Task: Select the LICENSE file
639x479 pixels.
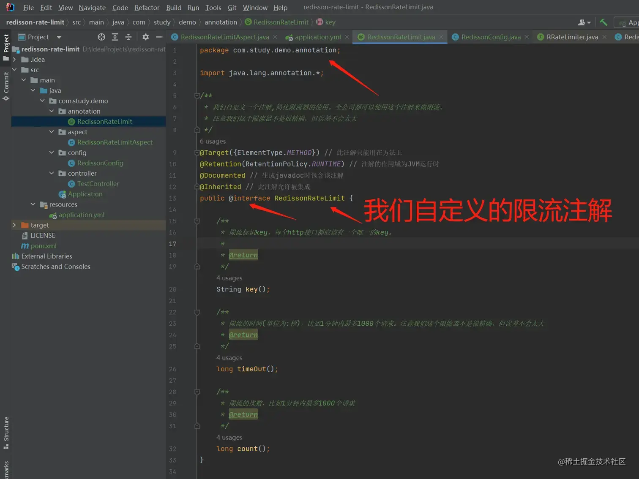Action: click(43, 236)
